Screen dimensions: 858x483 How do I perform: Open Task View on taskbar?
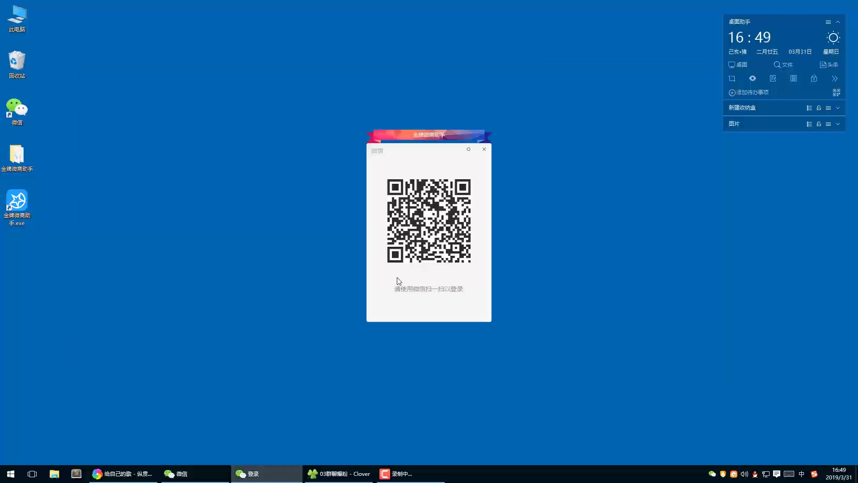[x=32, y=474]
